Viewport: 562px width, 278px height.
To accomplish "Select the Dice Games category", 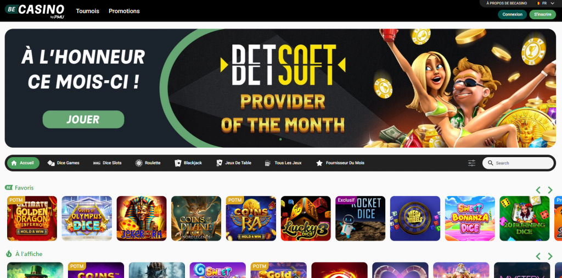I will point(64,163).
